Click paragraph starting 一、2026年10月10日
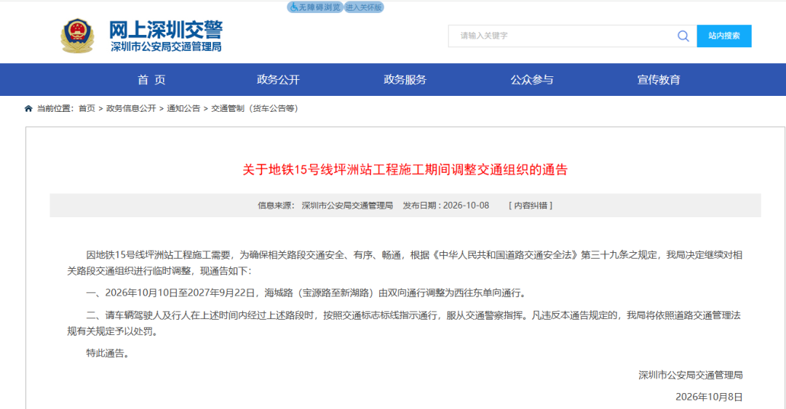The image size is (786, 409). (x=306, y=293)
